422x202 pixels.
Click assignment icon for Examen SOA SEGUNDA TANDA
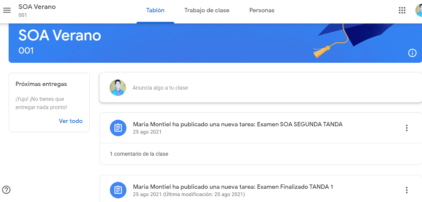(x=118, y=128)
